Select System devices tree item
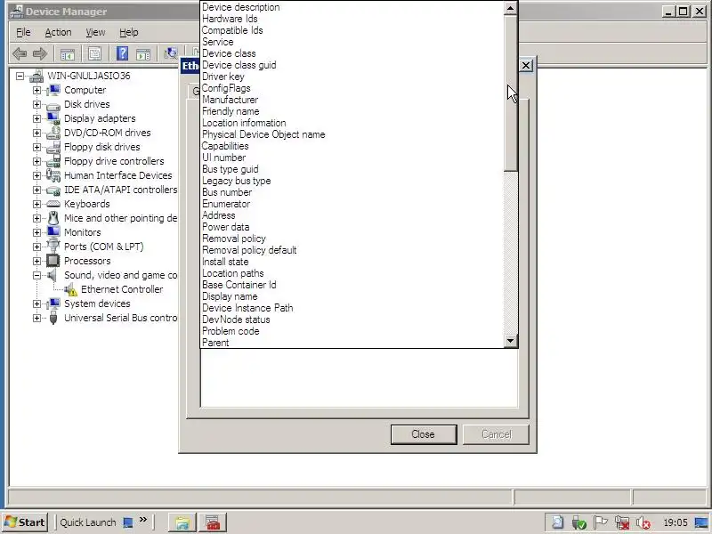Viewport: 712px width, 534px height. coord(97,303)
